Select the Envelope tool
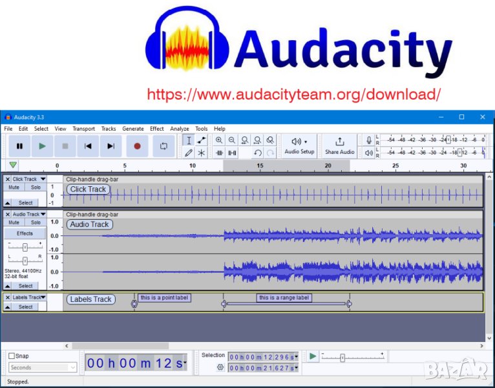This screenshot has height=388, width=495. pos(202,140)
